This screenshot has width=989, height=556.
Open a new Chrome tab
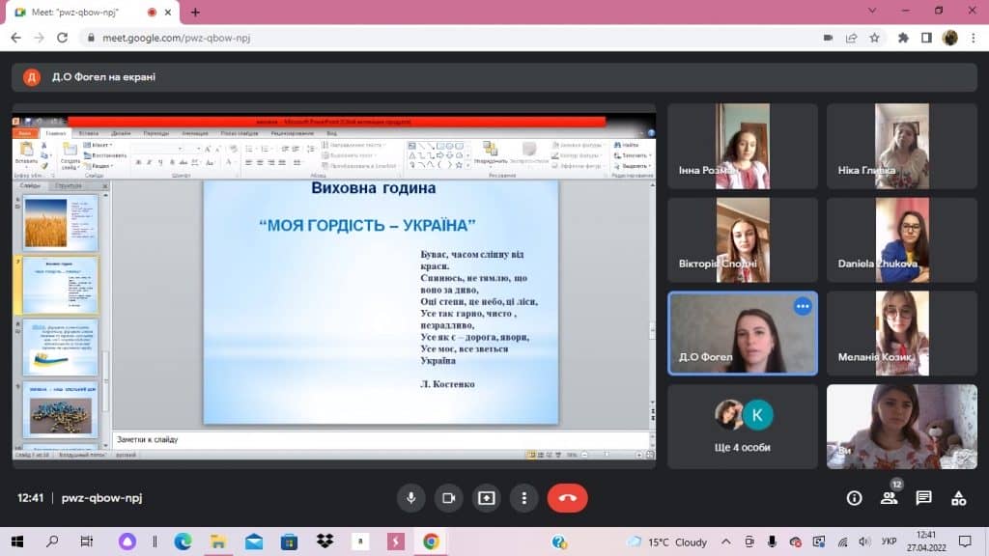(195, 12)
